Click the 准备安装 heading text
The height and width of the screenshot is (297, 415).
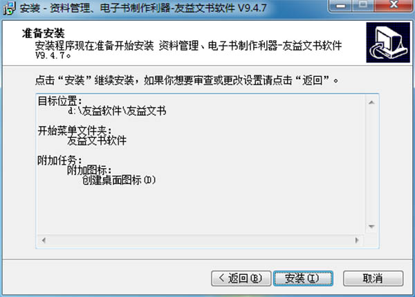(44, 34)
